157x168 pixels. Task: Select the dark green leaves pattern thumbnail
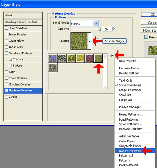pos(71,58)
